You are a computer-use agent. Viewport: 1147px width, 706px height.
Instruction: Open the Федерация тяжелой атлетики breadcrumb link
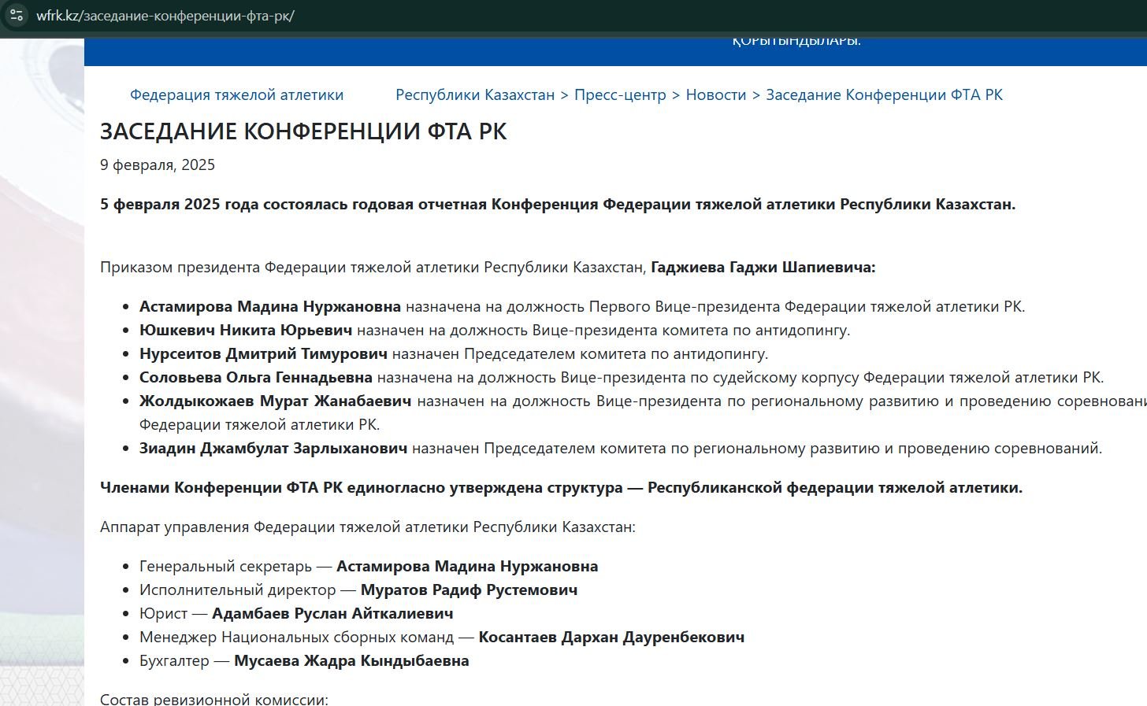236,95
